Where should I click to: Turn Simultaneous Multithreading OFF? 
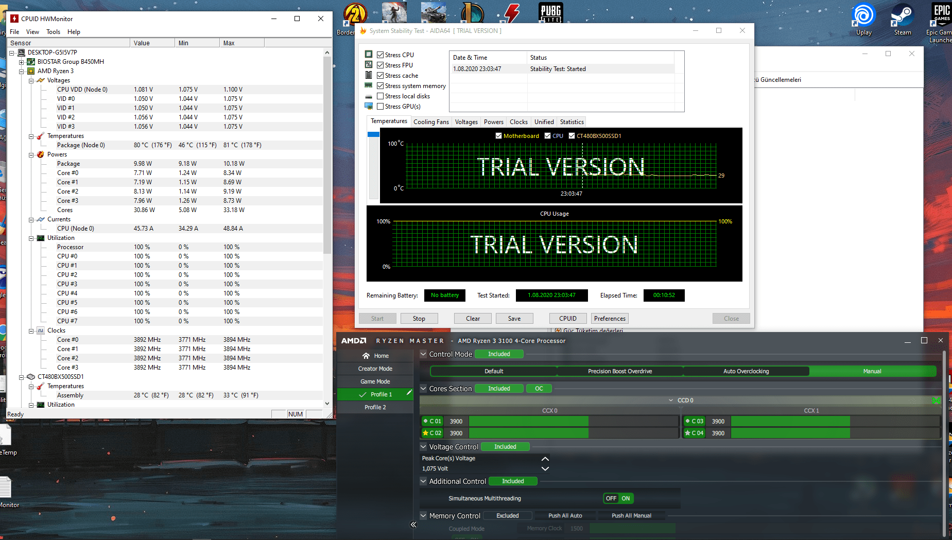click(611, 498)
